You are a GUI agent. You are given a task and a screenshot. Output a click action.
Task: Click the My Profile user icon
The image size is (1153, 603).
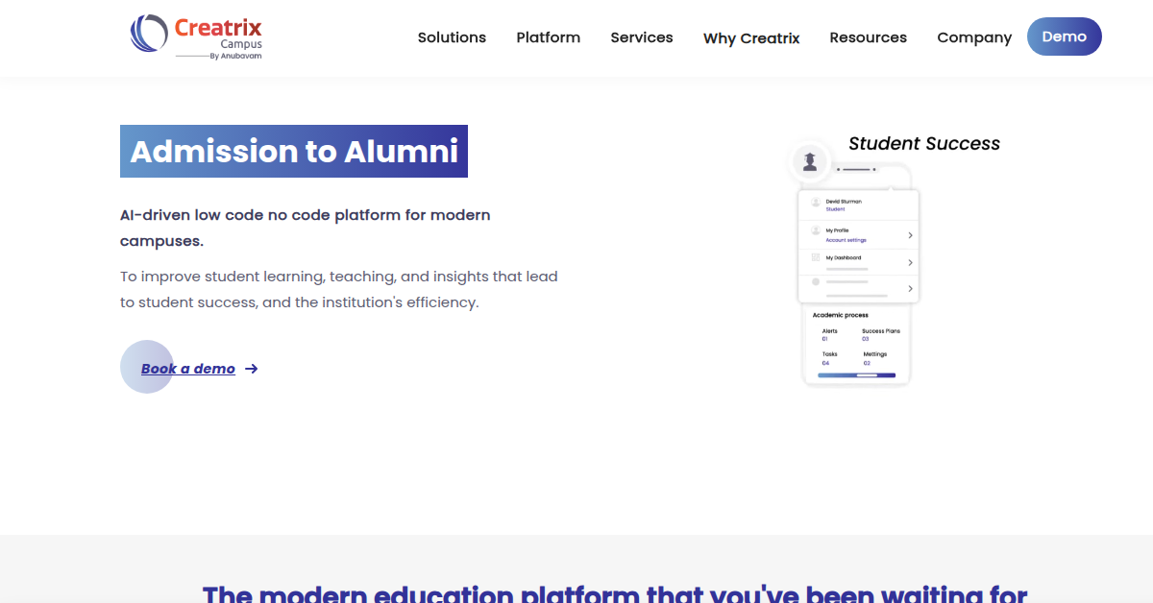click(816, 231)
